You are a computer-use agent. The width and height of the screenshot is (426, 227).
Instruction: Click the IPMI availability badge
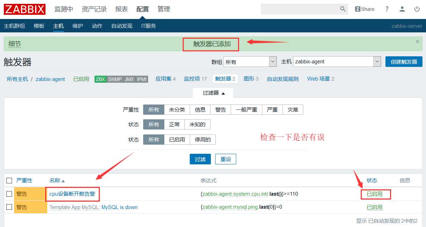[142, 79]
